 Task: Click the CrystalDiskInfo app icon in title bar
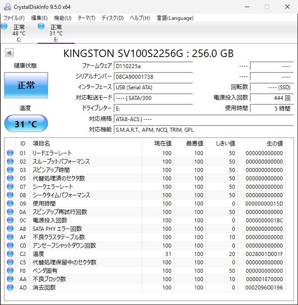pyautogui.click(x=8, y=7)
